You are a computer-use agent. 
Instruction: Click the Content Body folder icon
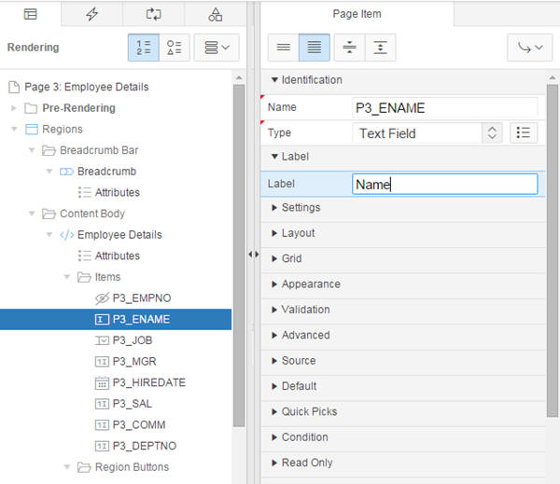[49, 214]
